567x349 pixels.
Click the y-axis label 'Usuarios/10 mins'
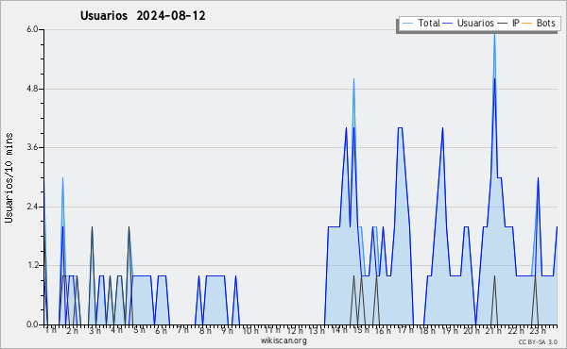[9, 177]
